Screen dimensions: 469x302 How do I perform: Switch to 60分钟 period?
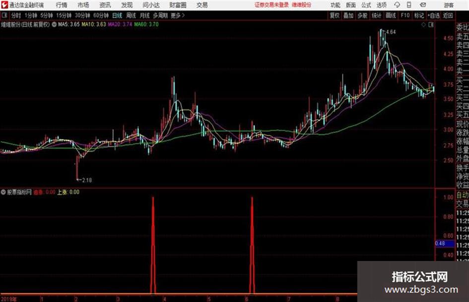click(101, 15)
